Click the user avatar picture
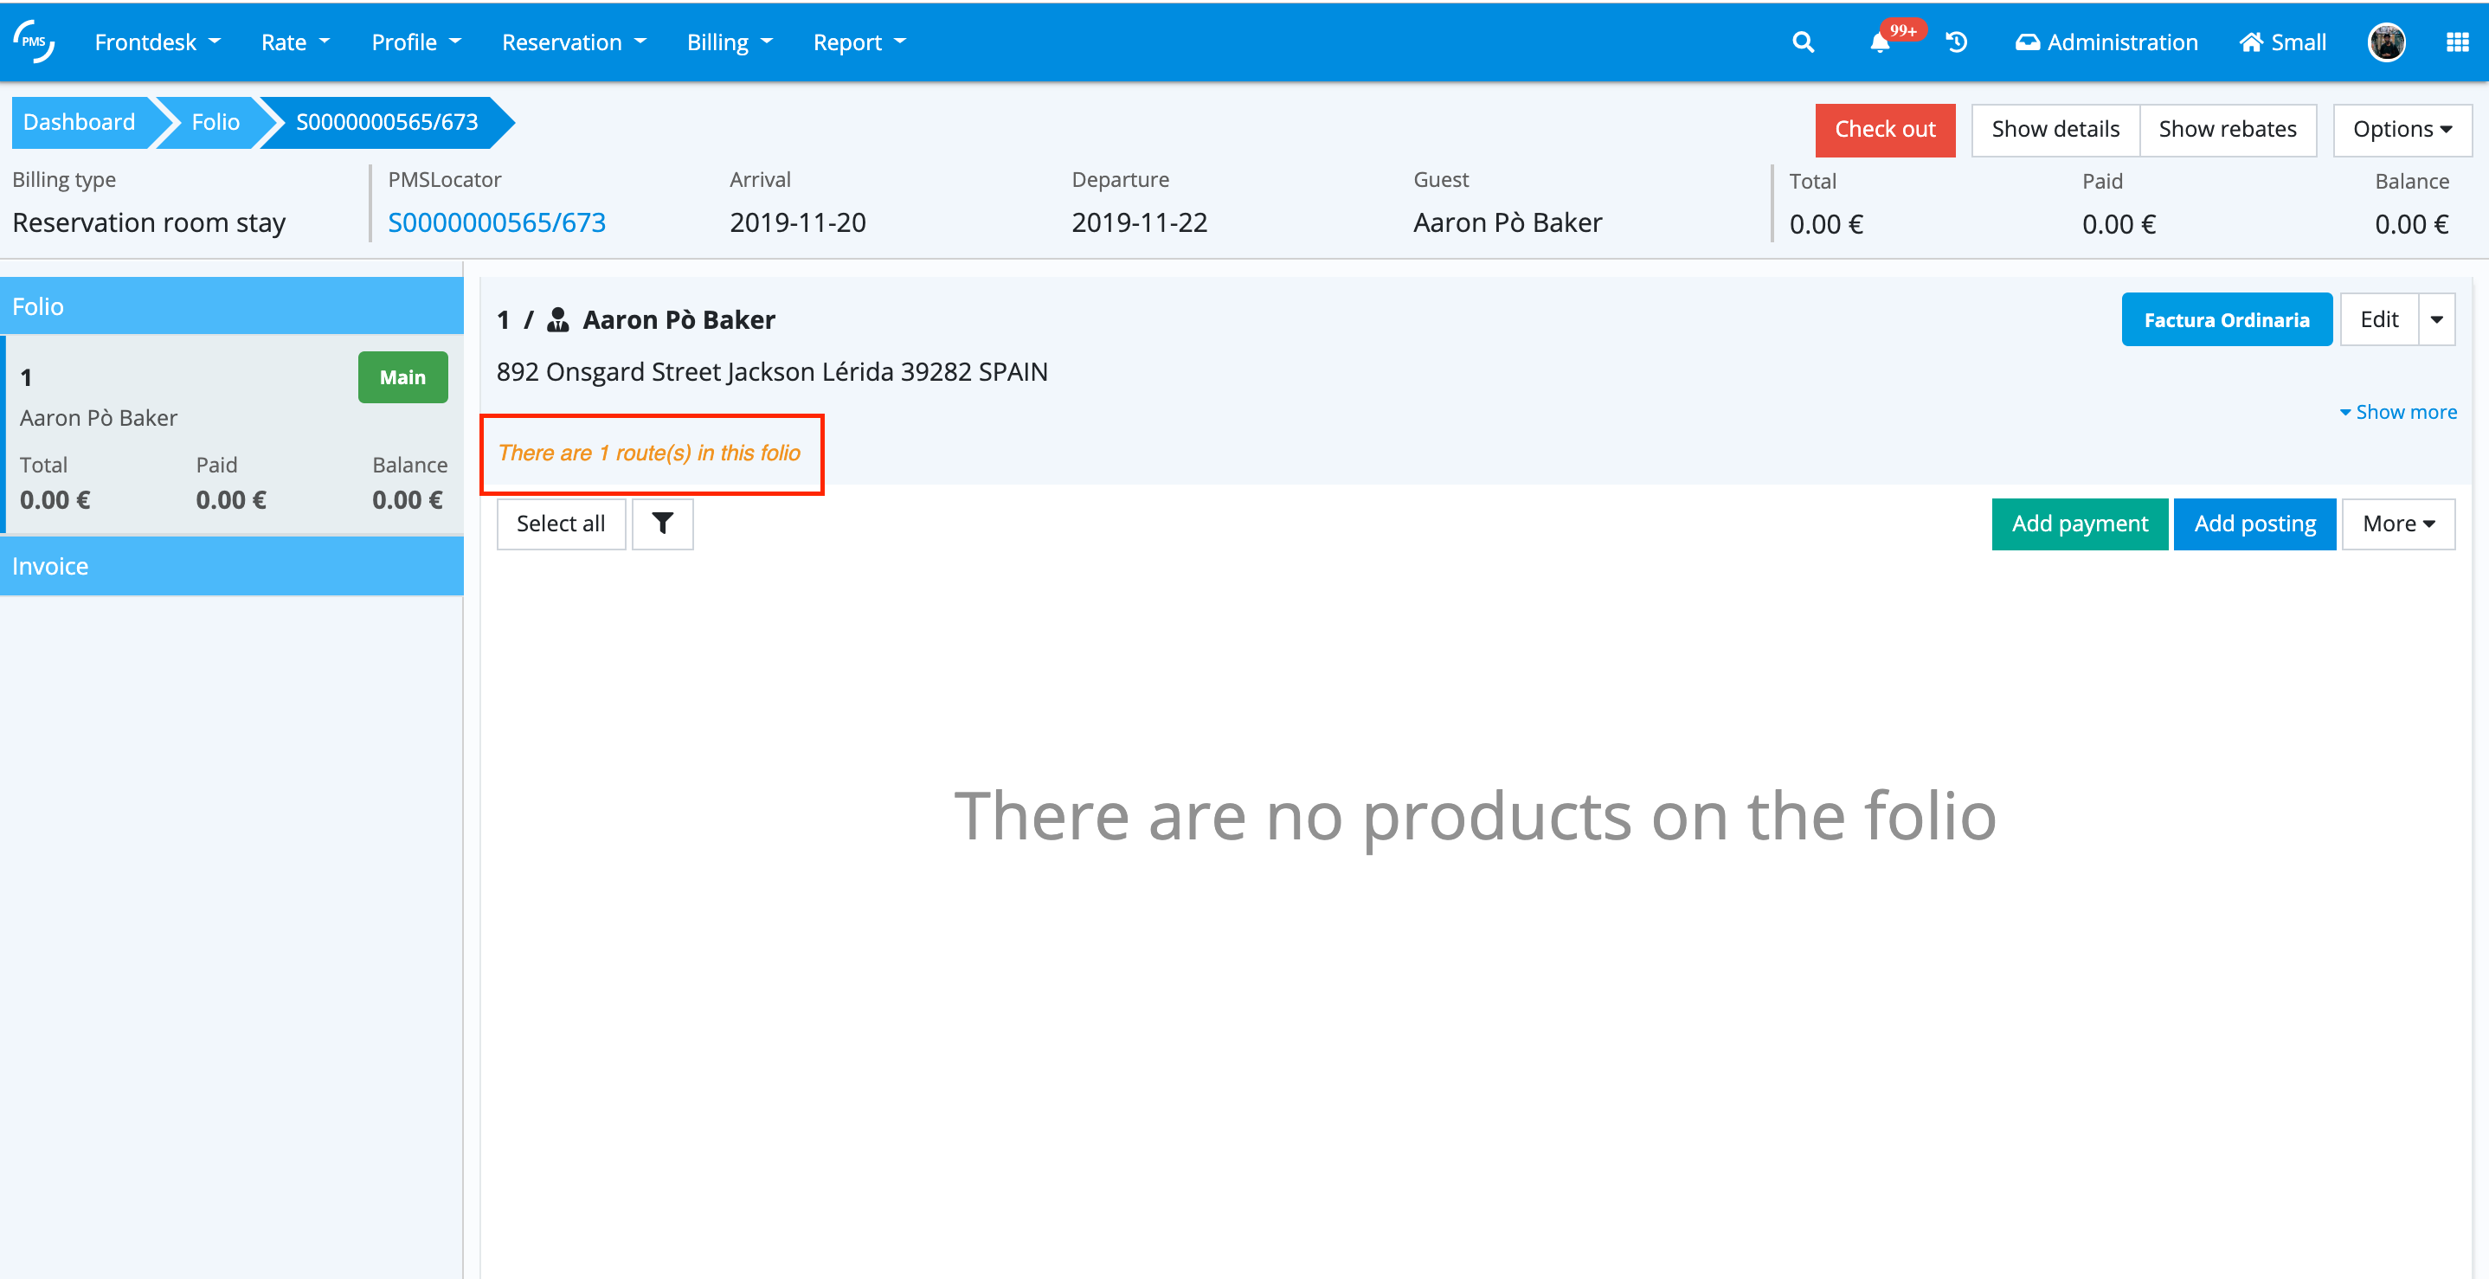The image size is (2489, 1279). (2386, 42)
